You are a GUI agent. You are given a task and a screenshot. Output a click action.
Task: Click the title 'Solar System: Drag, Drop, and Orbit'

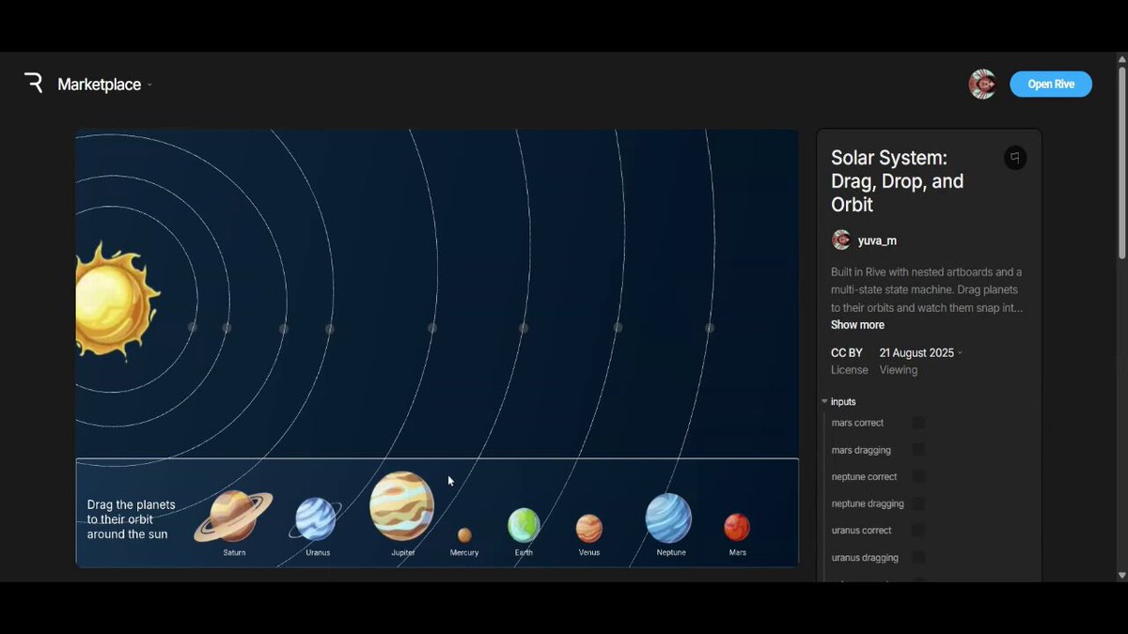[897, 181]
